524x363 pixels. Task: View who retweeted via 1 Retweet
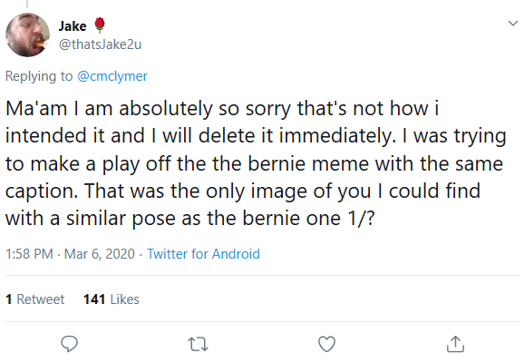pyautogui.click(x=35, y=299)
